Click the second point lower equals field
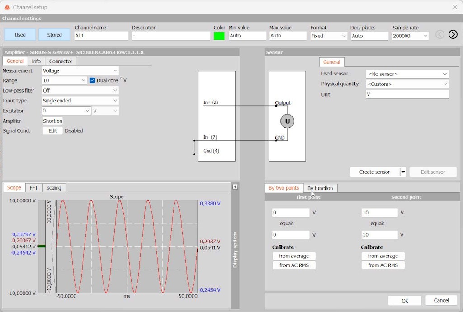Screen dimensions: 463x312 [380, 235]
